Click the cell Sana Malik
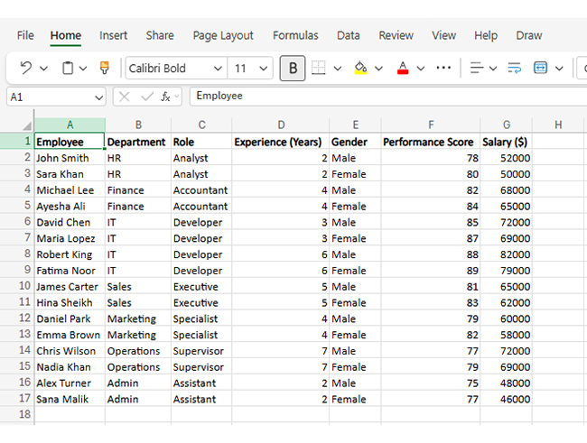 70,400
